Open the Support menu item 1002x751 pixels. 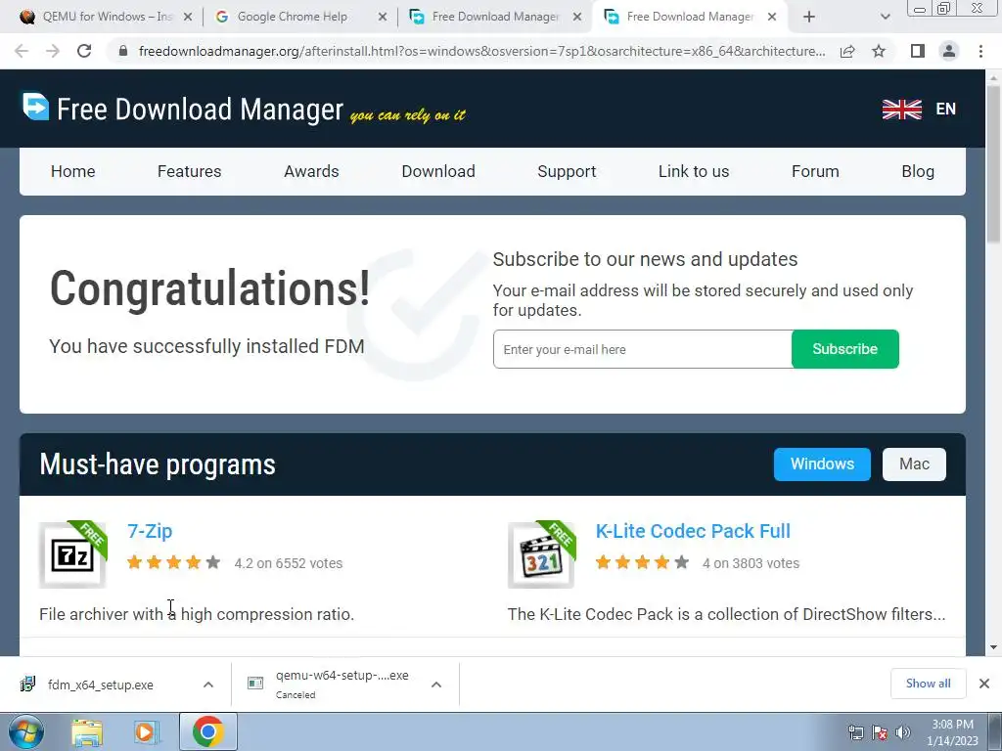[567, 171]
